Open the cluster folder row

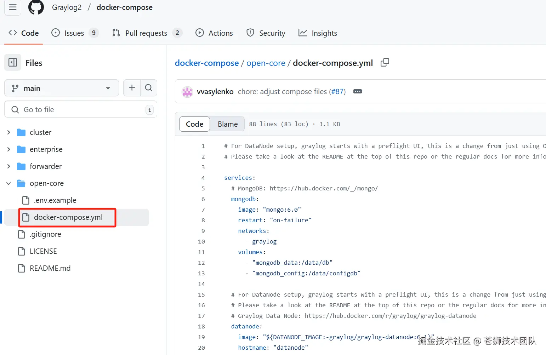coord(76,132)
